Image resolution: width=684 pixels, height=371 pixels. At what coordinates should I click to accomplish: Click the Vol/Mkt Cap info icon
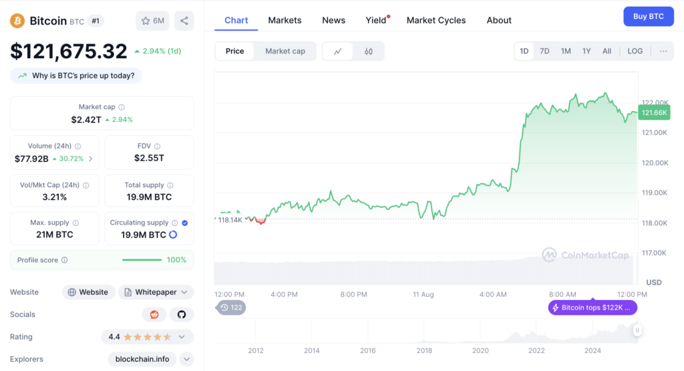click(86, 185)
